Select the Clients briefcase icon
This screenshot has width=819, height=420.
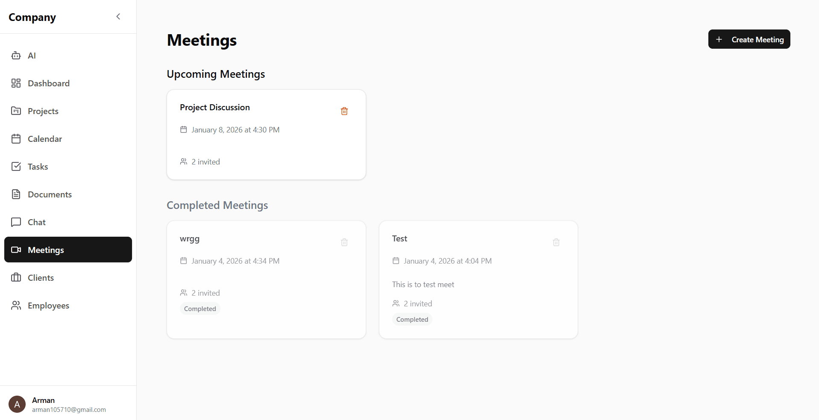coord(16,277)
